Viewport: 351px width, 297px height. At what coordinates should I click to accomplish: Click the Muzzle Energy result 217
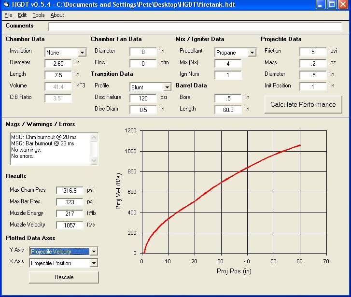click(x=70, y=213)
